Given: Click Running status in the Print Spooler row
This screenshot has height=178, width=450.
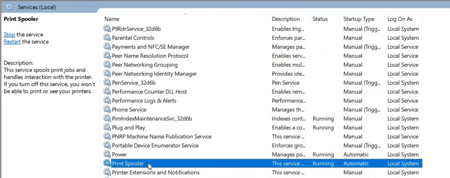Looking at the screenshot, I should [x=323, y=164].
